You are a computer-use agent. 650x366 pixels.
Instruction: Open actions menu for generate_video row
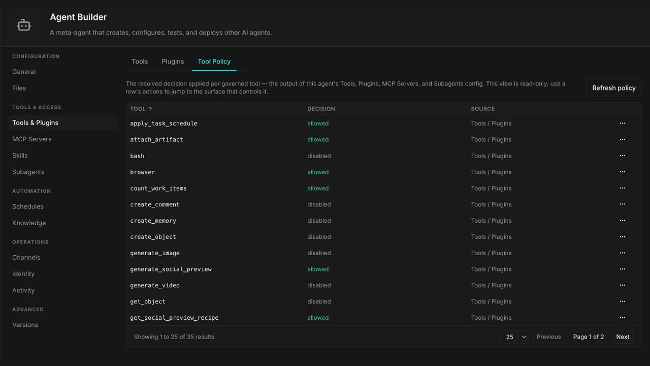(622, 286)
